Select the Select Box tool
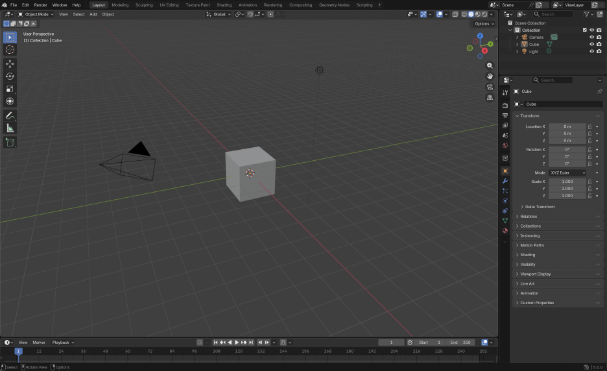 click(10, 37)
